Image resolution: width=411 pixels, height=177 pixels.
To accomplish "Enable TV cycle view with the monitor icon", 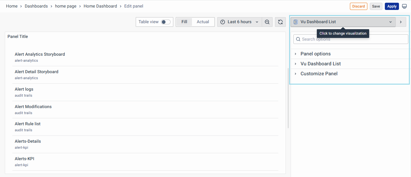I will (405, 6).
